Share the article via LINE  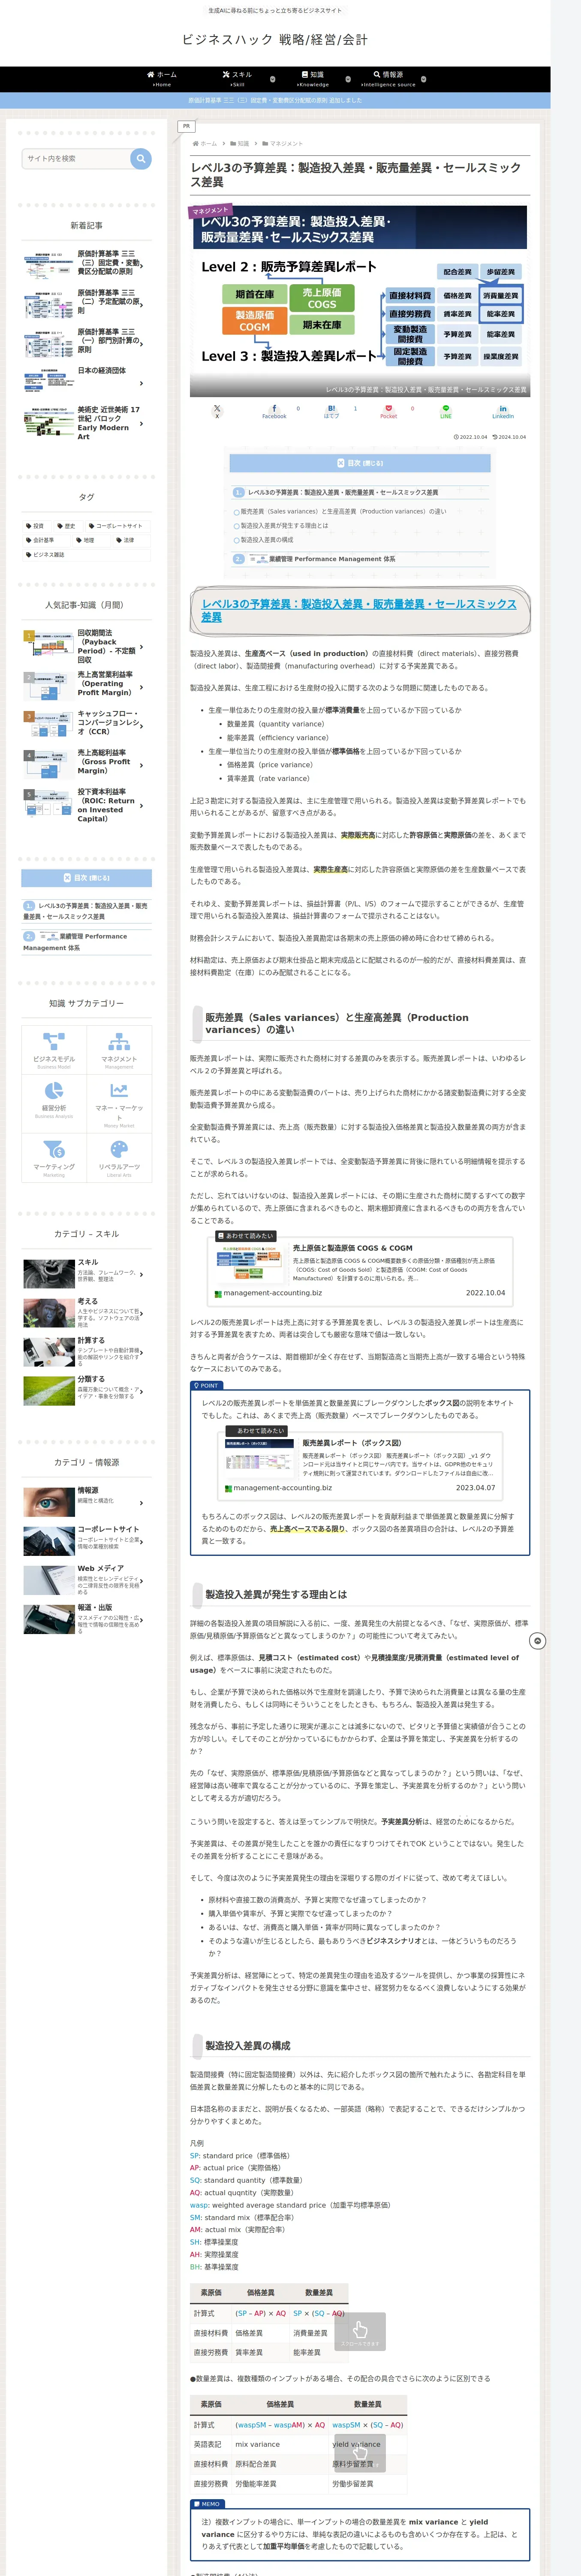coord(446,410)
